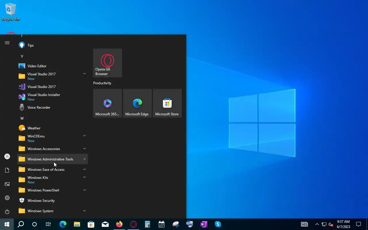This screenshot has width=368, height=230.
Task: Open Tips from the app list
Action: [53, 45]
